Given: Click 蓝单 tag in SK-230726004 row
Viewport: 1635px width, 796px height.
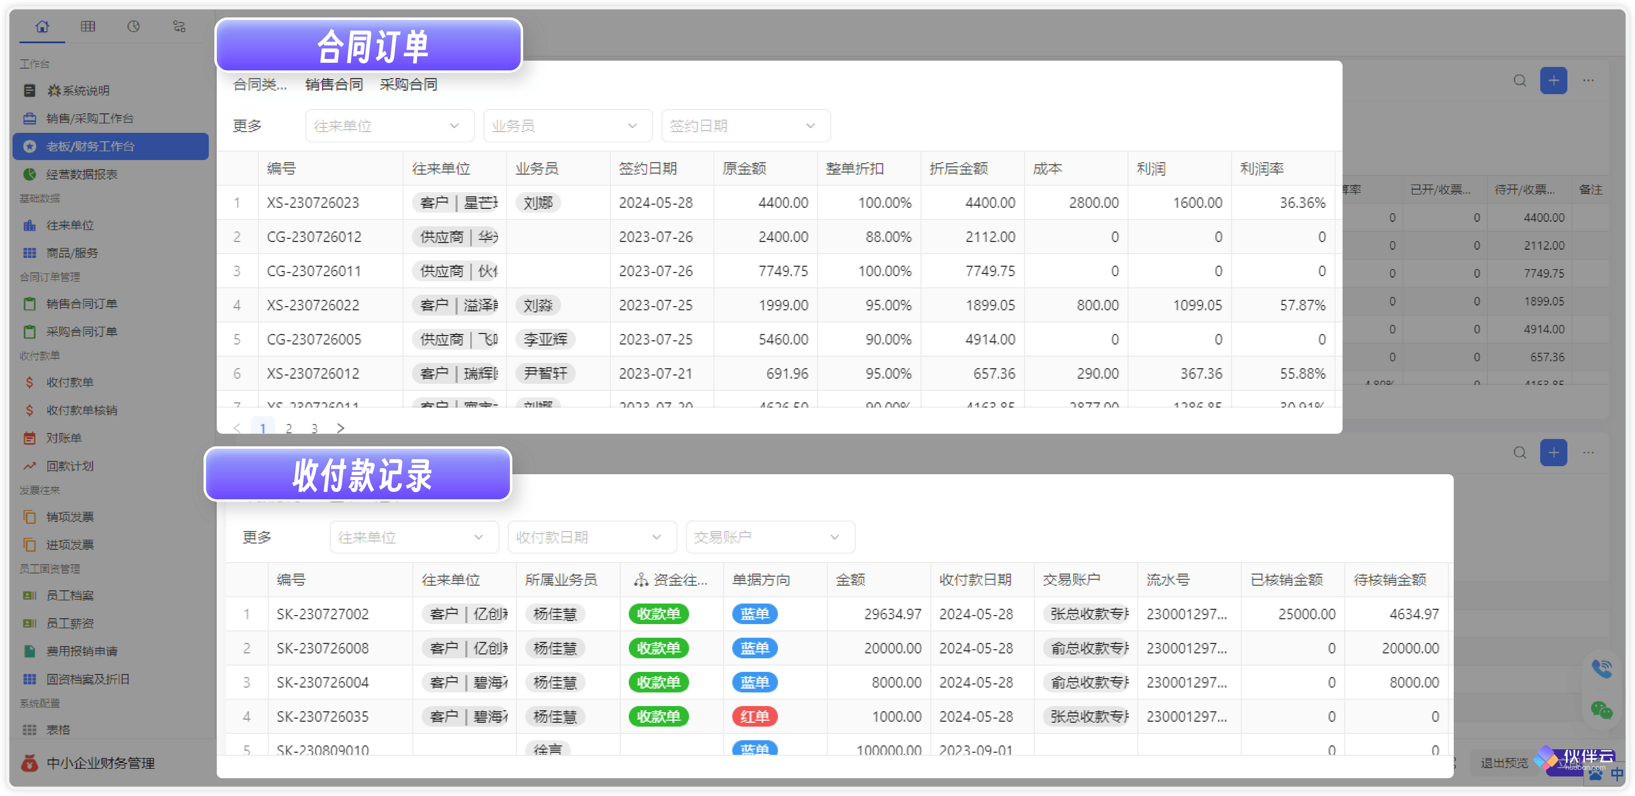Looking at the screenshot, I should [x=755, y=682].
